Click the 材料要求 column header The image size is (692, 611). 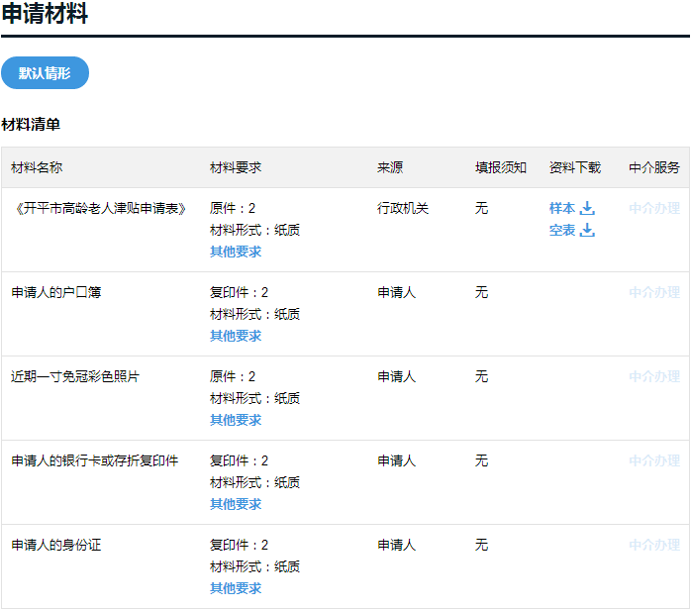[236, 167]
